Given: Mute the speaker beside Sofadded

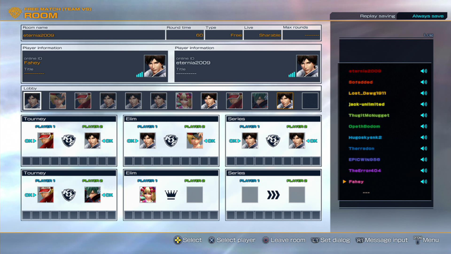Looking at the screenshot, I should point(424,82).
